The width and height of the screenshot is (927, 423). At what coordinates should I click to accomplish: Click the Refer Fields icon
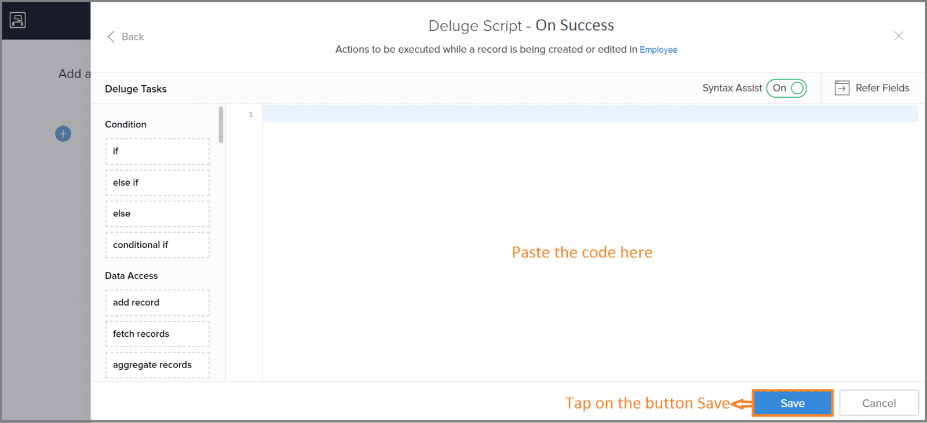842,88
